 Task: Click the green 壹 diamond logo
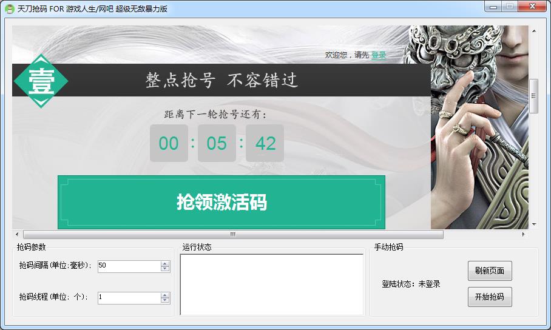coord(41,81)
